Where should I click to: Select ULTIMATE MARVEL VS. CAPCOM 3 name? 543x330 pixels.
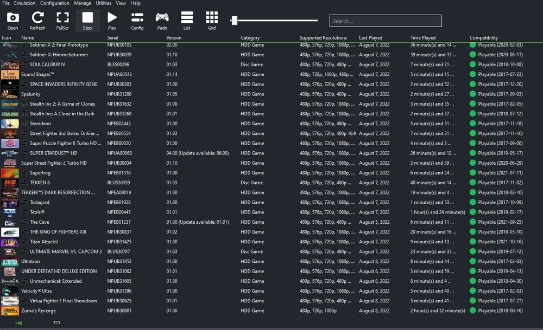[x=66, y=251]
